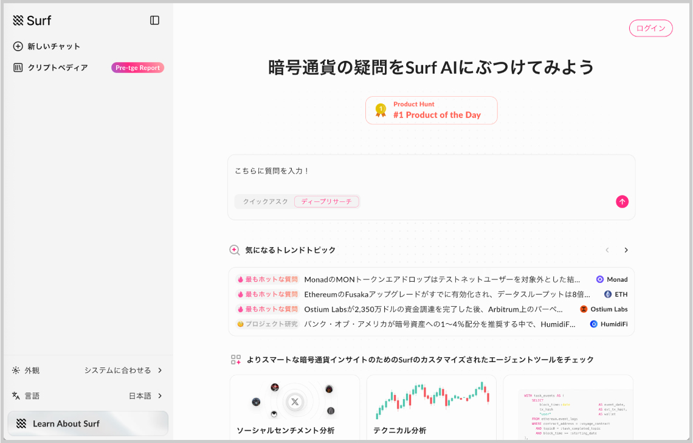Click the Product Hunt medal icon
This screenshot has height=443, width=693.
tap(381, 110)
